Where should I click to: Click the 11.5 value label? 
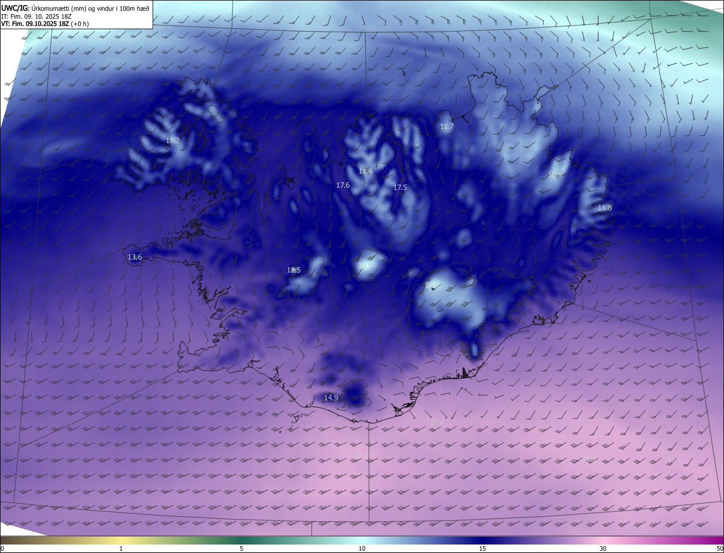[x=294, y=270]
